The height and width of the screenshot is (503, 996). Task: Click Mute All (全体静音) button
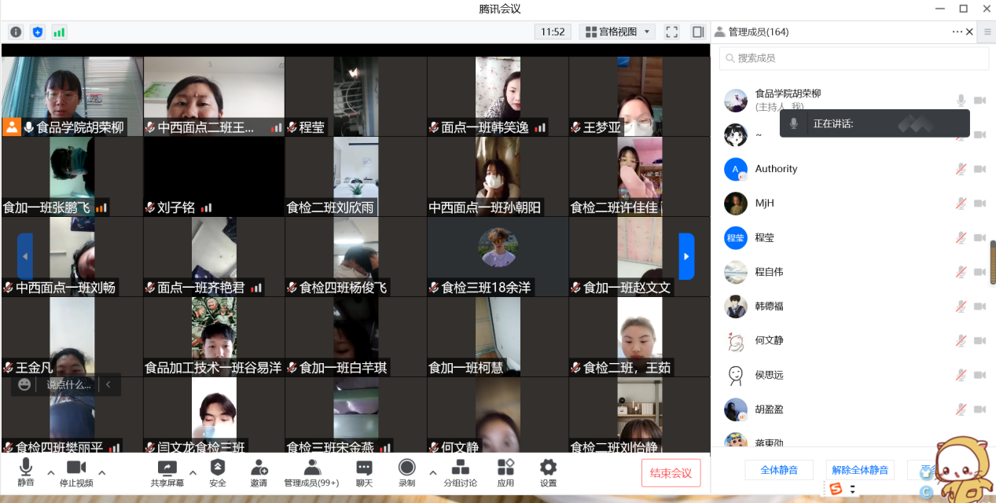click(x=779, y=470)
